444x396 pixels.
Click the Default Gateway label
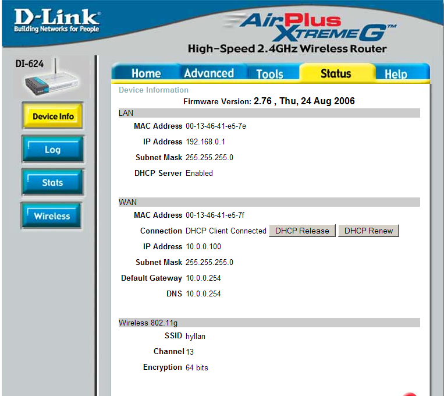151,278
